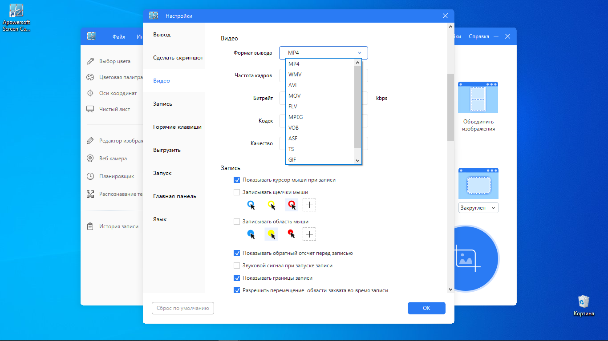
Task: Expand the rounded shape dropdown
Action: (x=478, y=208)
